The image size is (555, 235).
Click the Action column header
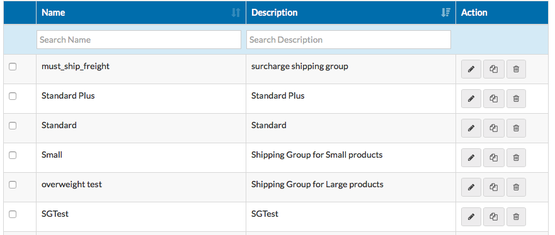click(x=502, y=13)
